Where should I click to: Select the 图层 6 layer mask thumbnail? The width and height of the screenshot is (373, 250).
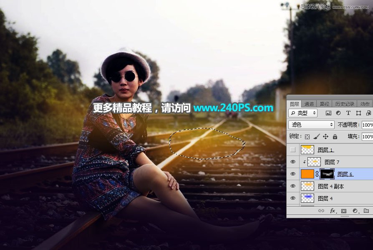327,174
